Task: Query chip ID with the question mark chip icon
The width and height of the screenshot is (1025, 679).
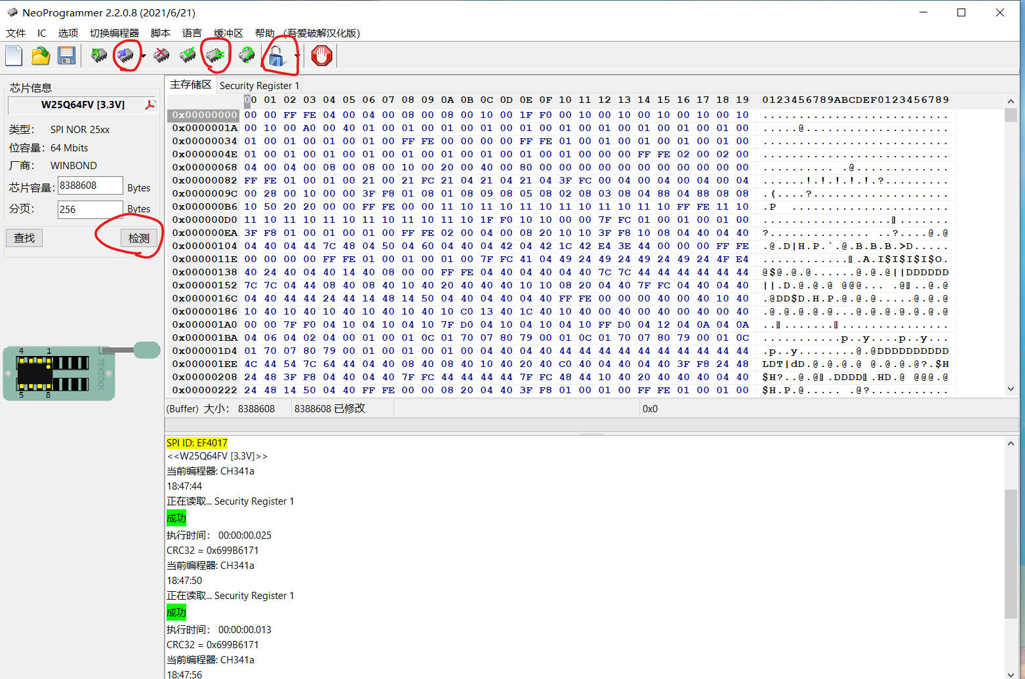Action: tap(247, 56)
